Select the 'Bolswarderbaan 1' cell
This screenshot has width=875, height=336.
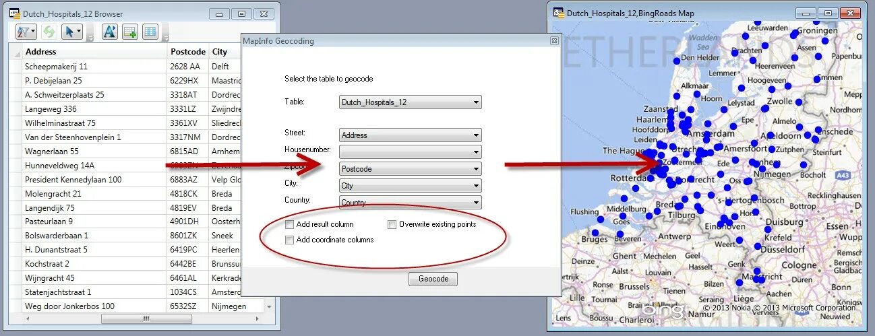(x=94, y=236)
